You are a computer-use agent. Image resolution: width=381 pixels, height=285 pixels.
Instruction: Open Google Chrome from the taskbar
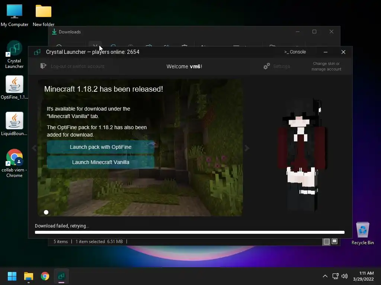45,276
